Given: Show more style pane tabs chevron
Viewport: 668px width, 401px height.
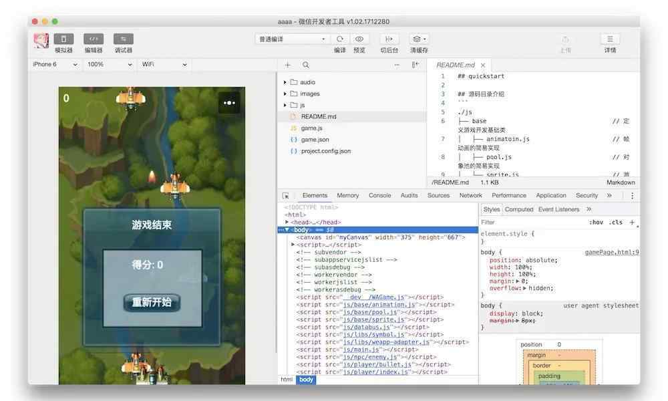Looking at the screenshot, I should coord(589,210).
